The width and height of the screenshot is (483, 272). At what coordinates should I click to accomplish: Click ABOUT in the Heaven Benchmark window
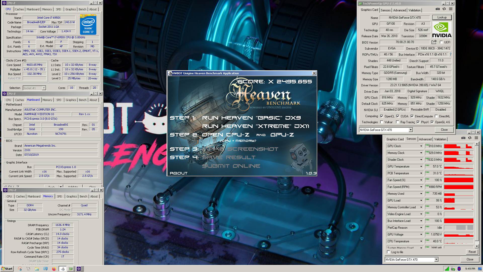179,173
